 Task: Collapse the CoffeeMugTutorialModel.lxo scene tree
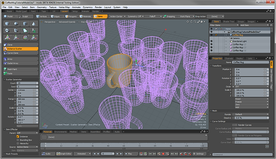coord(225,32)
